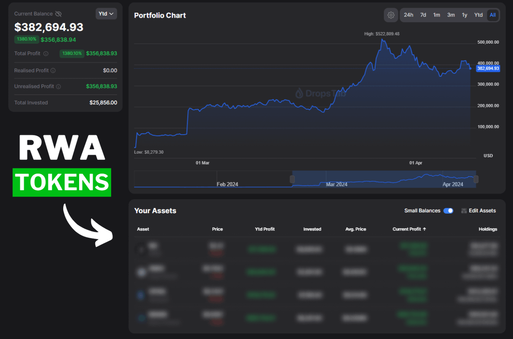Select the 1m chart timeframe tab
This screenshot has width=513, height=339.
[x=436, y=15]
